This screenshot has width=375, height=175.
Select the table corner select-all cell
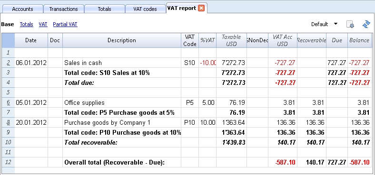click(x=9, y=40)
